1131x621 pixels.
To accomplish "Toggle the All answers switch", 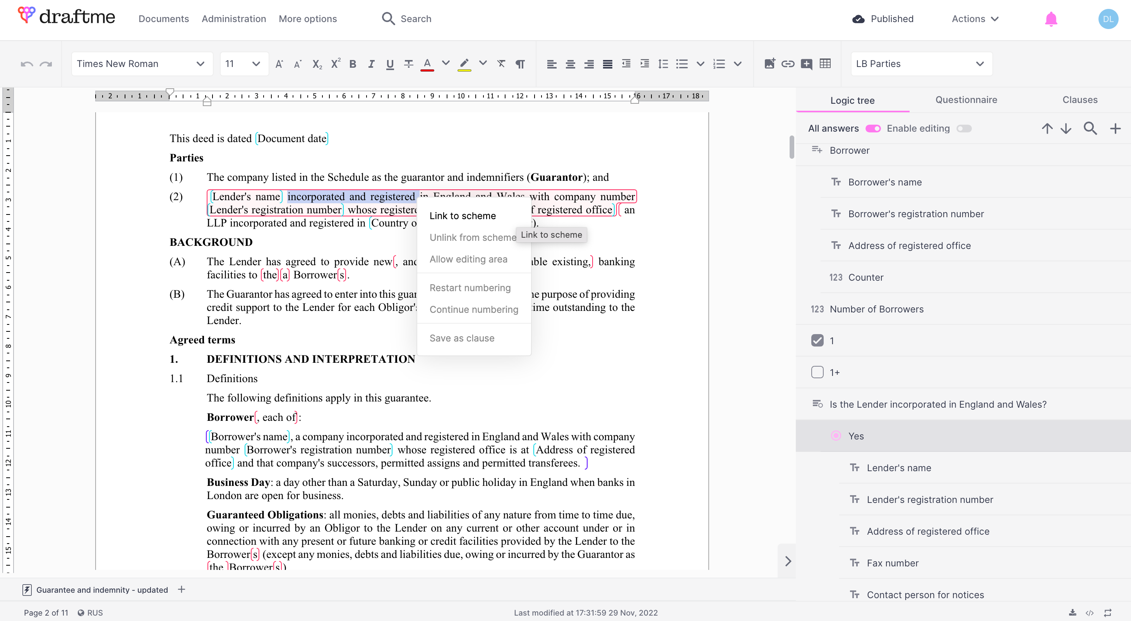I will [x=873, y=128].
